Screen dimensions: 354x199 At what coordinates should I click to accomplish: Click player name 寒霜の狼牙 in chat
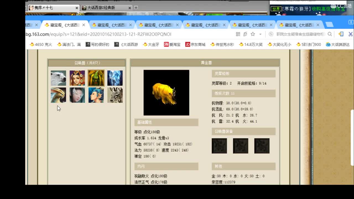296,9
